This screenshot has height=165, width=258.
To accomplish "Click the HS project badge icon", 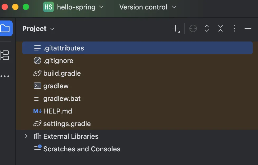I will coord(48,7).
